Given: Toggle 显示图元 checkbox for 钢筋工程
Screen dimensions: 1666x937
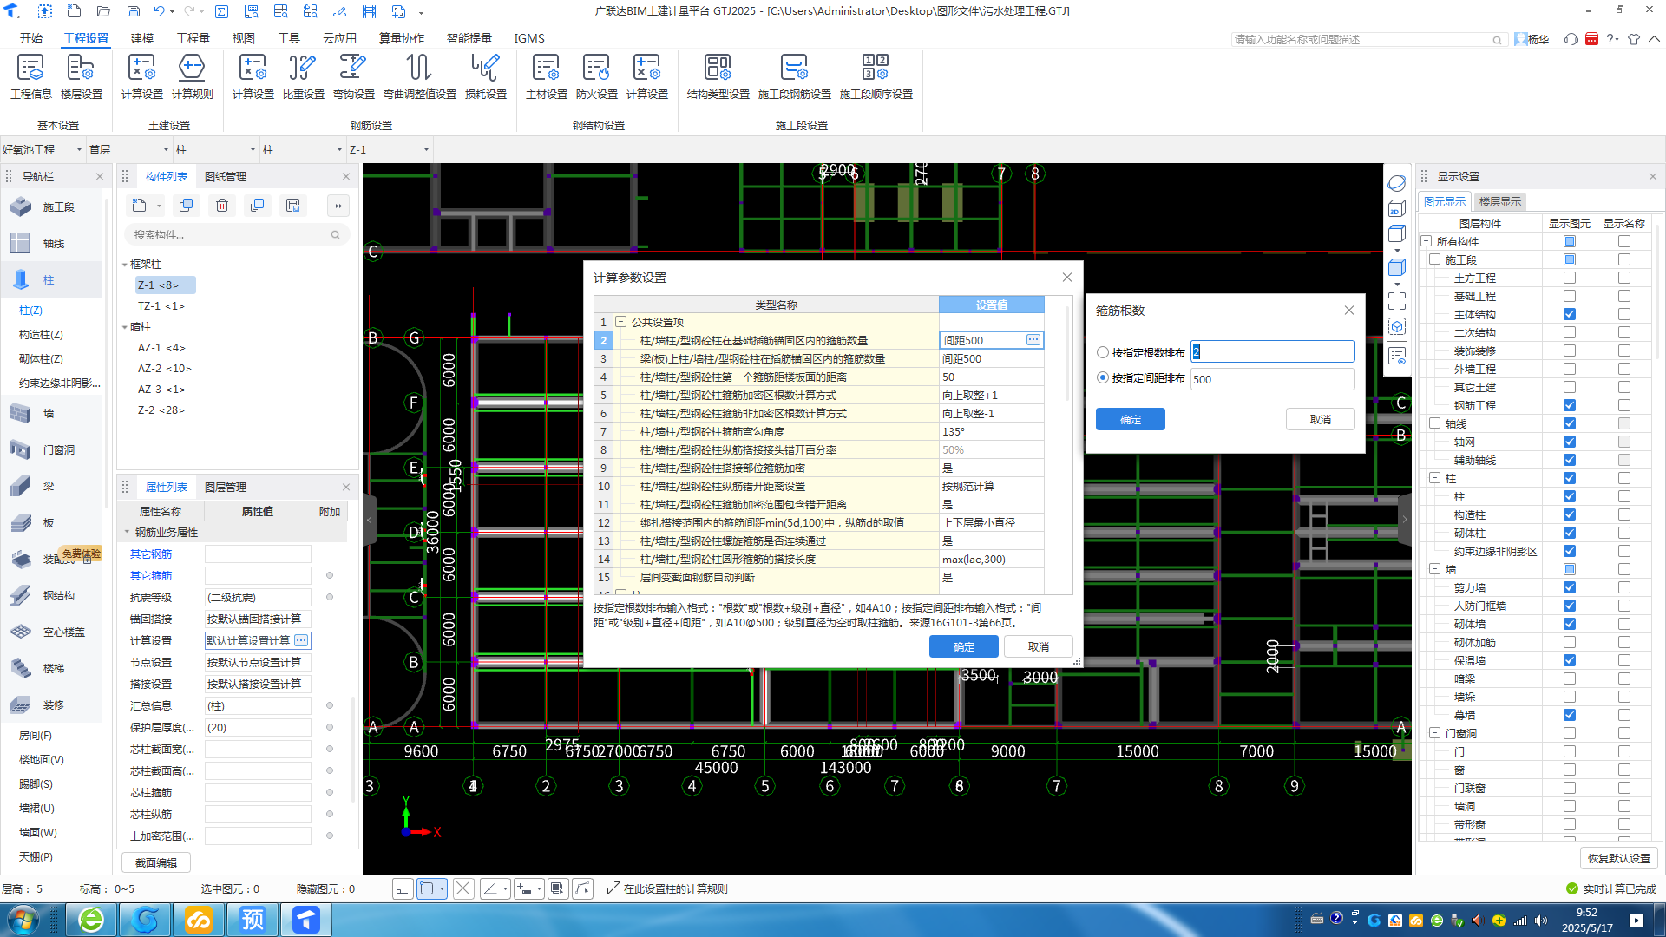Looking at the screenshot, I should pyautogui.click(x=1569, y=405).
